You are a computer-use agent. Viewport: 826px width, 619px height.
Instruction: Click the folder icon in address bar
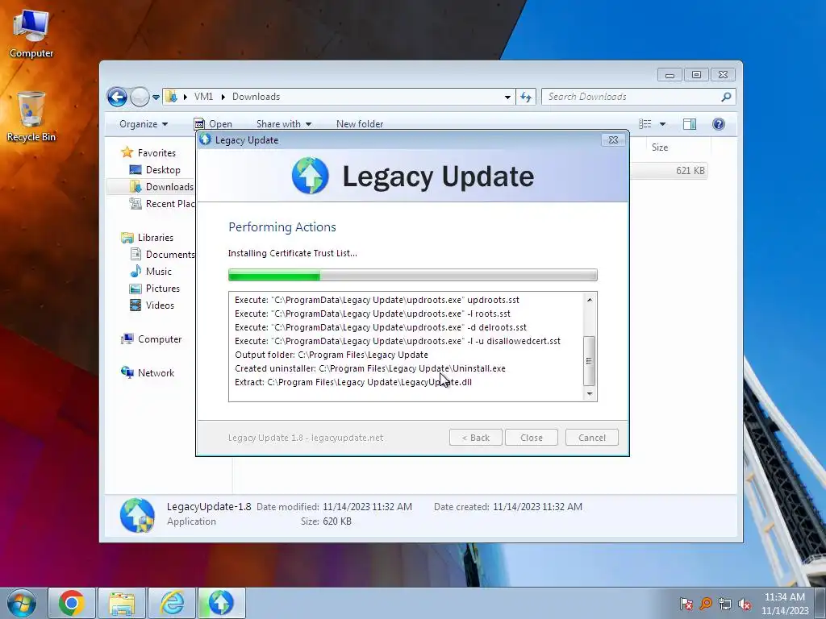click(171, 97)
